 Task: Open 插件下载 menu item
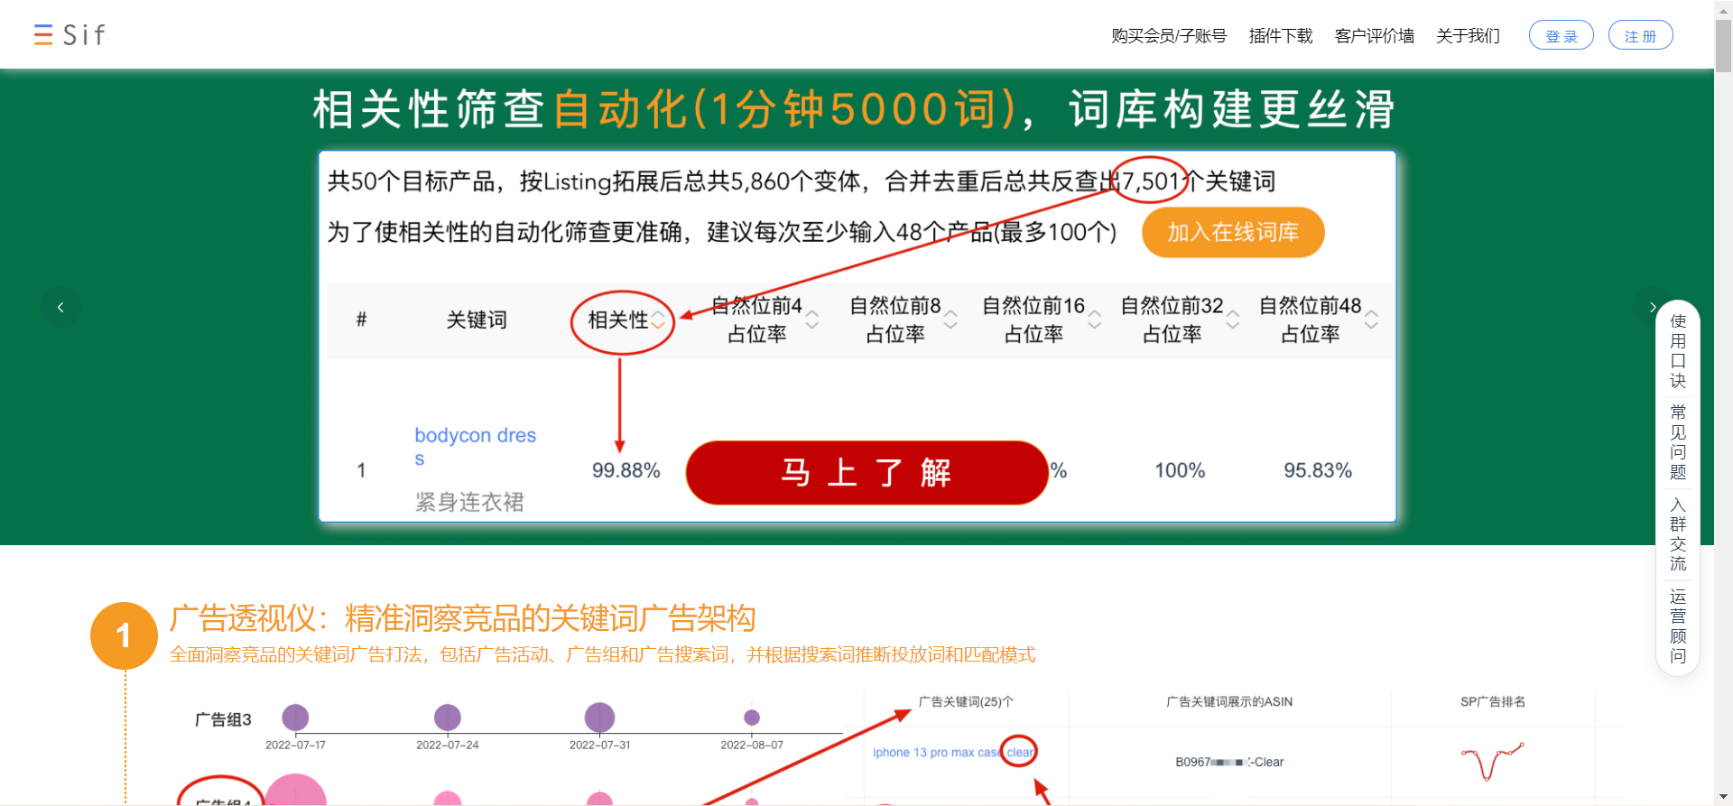pyautogui.click(x=1281, y=36)
